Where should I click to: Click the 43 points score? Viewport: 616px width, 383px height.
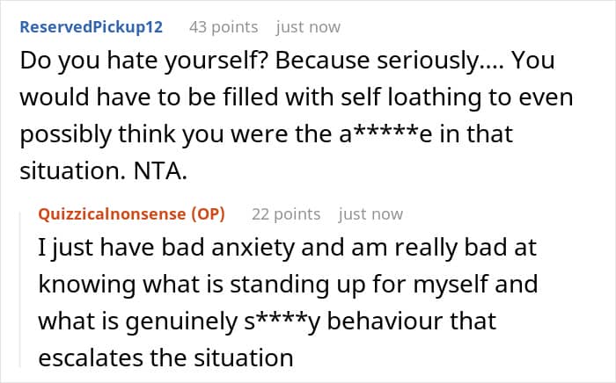coord(224,27)
